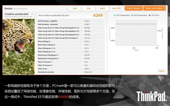
Task: Select Video Editing part 1 v2 row
Action: point(71,48)
